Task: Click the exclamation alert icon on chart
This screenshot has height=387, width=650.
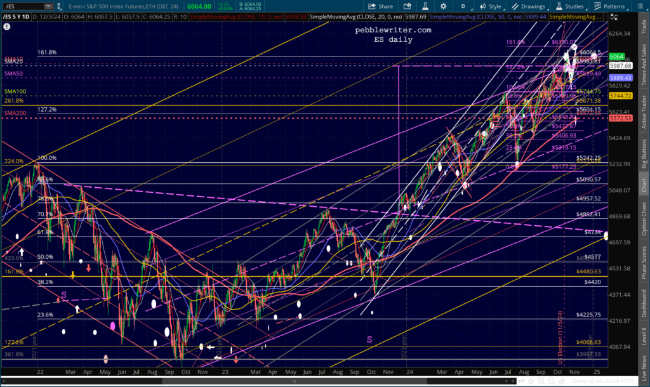Action: tap(6, 27)
